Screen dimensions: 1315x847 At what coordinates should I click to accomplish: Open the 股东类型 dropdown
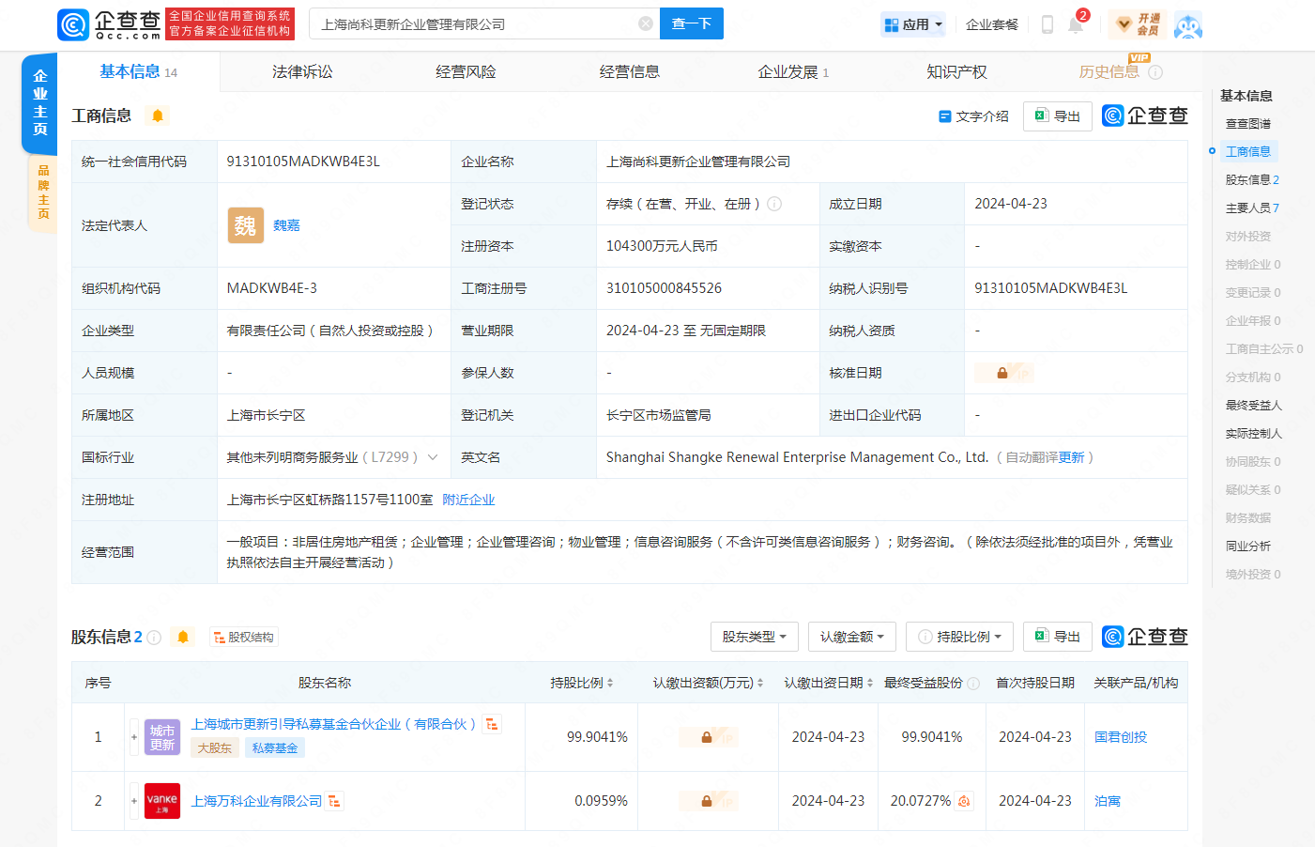pos(754,637)
